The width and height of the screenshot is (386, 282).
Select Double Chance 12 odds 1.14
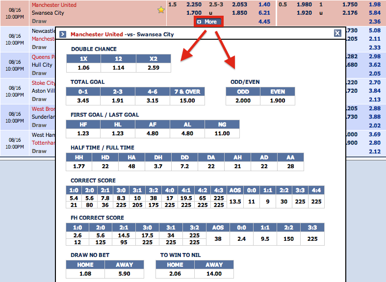118,68
